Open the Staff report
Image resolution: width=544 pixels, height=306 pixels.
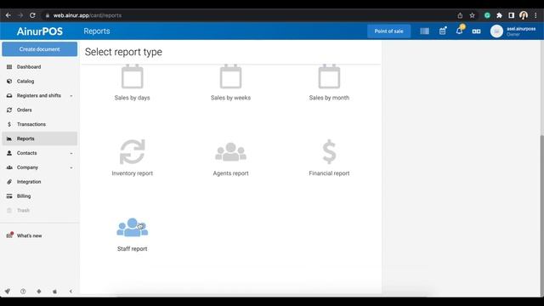tap(133, 235)
